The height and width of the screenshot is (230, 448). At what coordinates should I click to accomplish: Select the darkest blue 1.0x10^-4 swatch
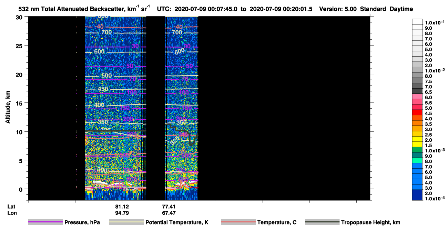[x=417, y=197]
